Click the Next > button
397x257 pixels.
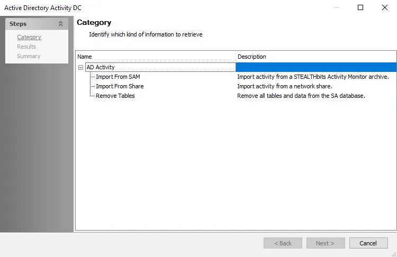click(326, 243)
